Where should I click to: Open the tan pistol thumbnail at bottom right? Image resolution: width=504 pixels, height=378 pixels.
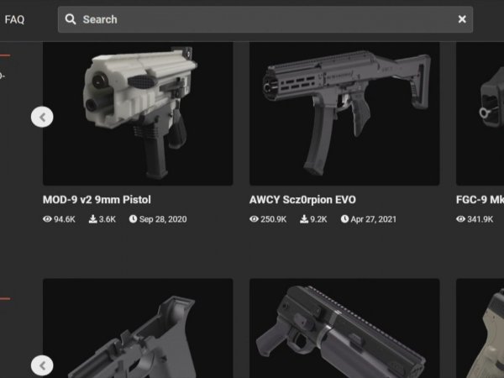[480, 328]
